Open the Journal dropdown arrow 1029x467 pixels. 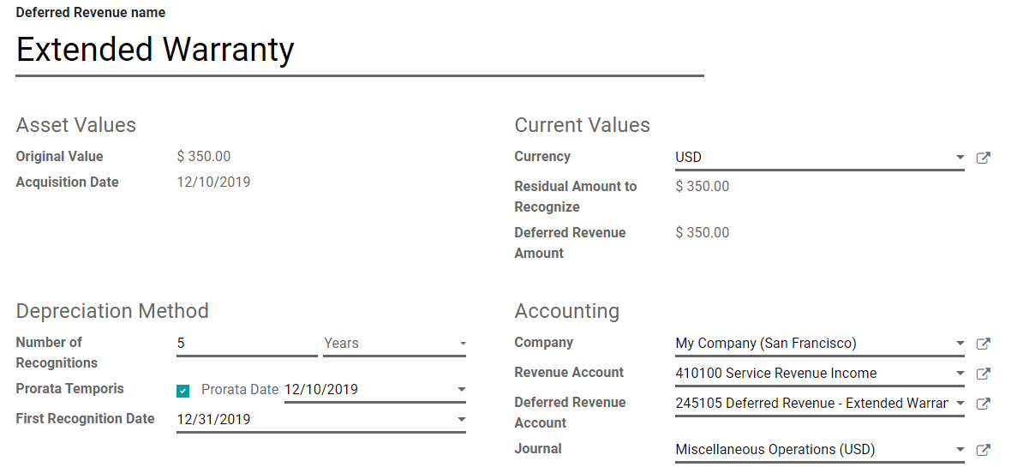960,450
